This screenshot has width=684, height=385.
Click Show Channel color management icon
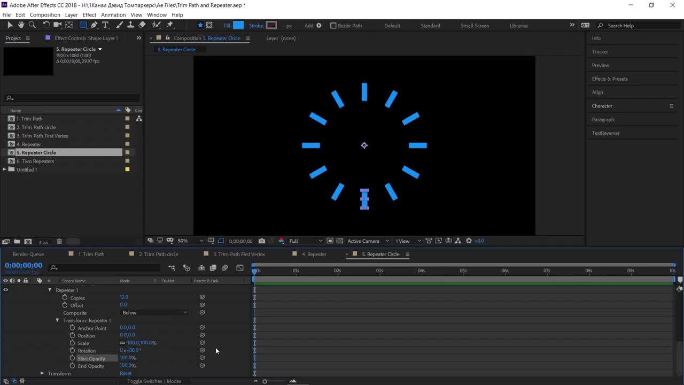pyautogui.click(x=282, y=241)
